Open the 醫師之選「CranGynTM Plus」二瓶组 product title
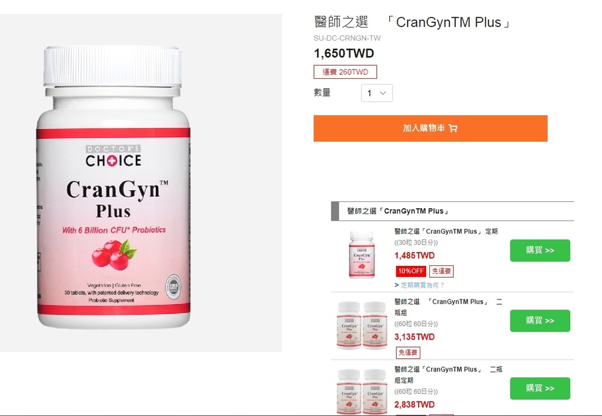The width and height of the screenshot is (602, 416). pyautogui.click(x=449, y=307)
